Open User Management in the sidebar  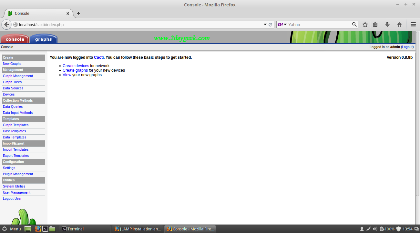16,193
